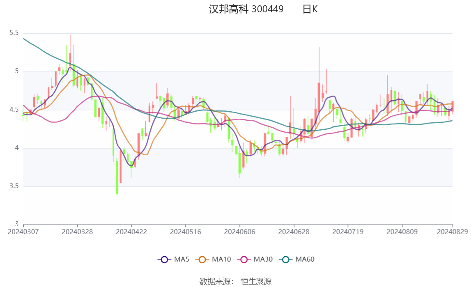Click the lowest green candlestick near 3.4
This screenshot has width=471, height=287.
click(x=117, y=177)
